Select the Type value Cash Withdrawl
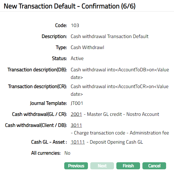174x173 pixels. click(87, 47)
